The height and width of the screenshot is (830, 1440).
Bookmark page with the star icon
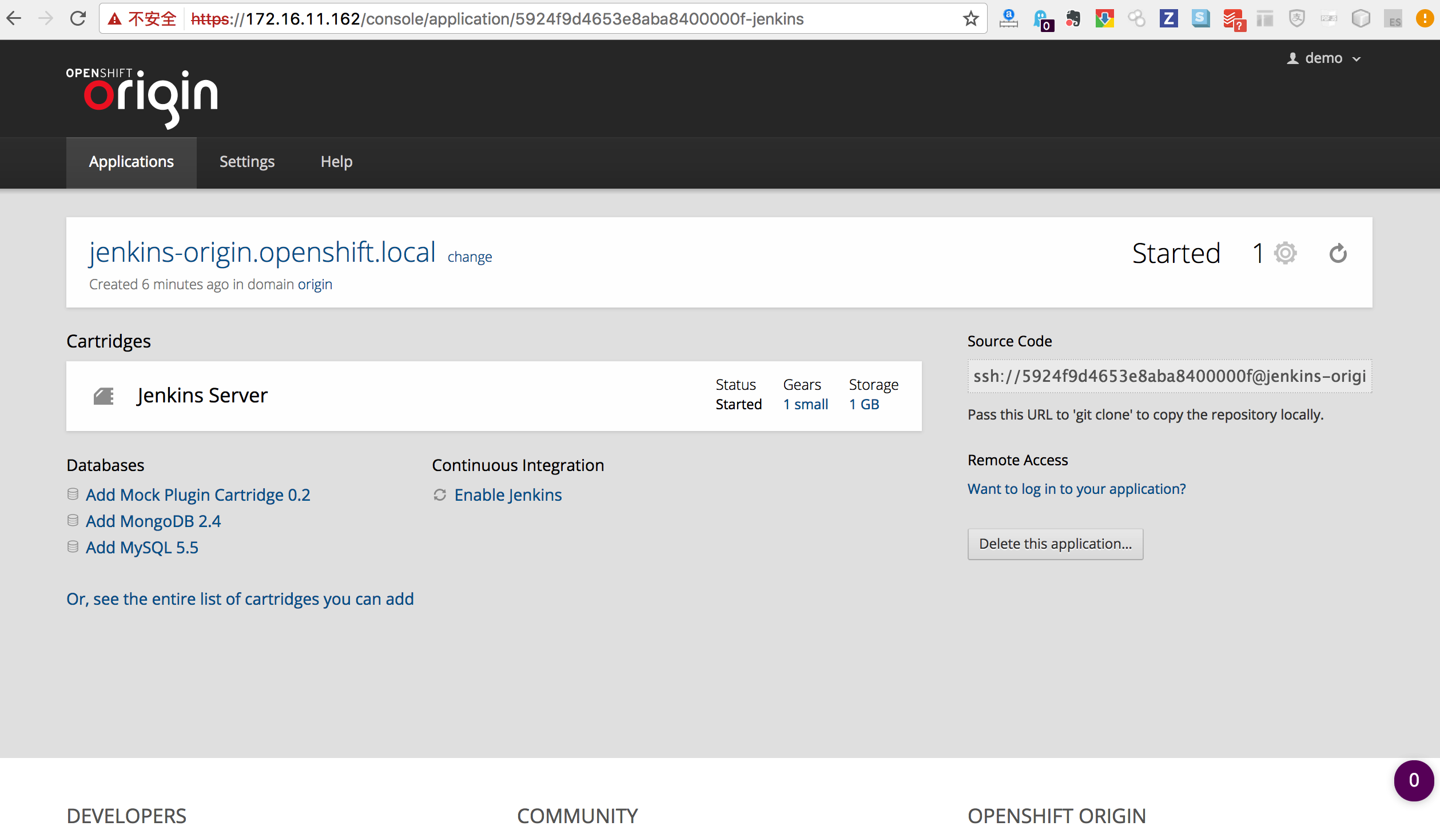970,19
